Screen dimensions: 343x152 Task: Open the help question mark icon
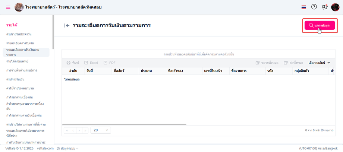[314, 7]
